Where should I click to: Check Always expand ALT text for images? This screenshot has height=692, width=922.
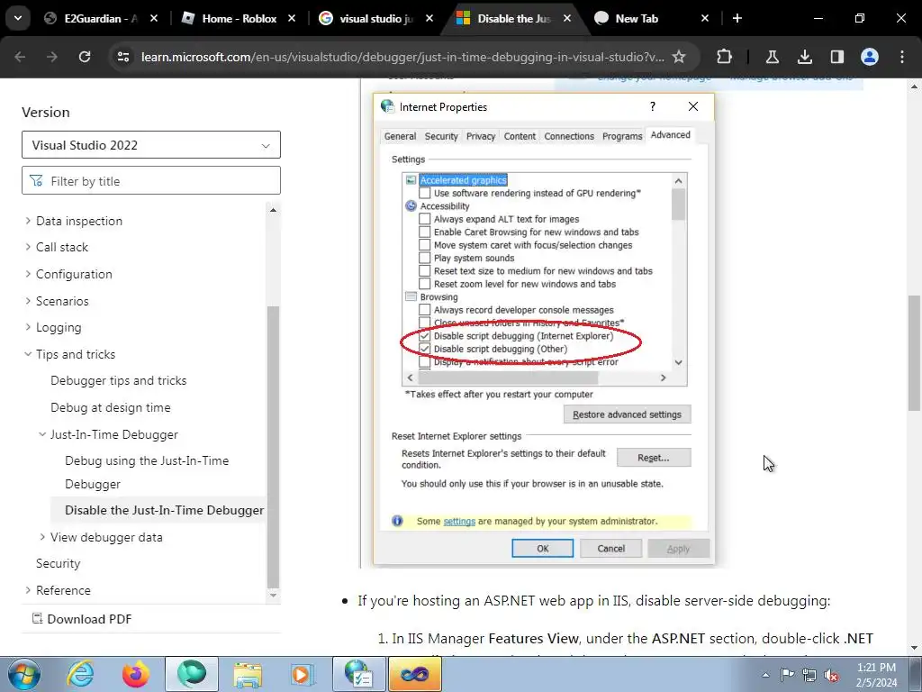click(x=425, y=219)
